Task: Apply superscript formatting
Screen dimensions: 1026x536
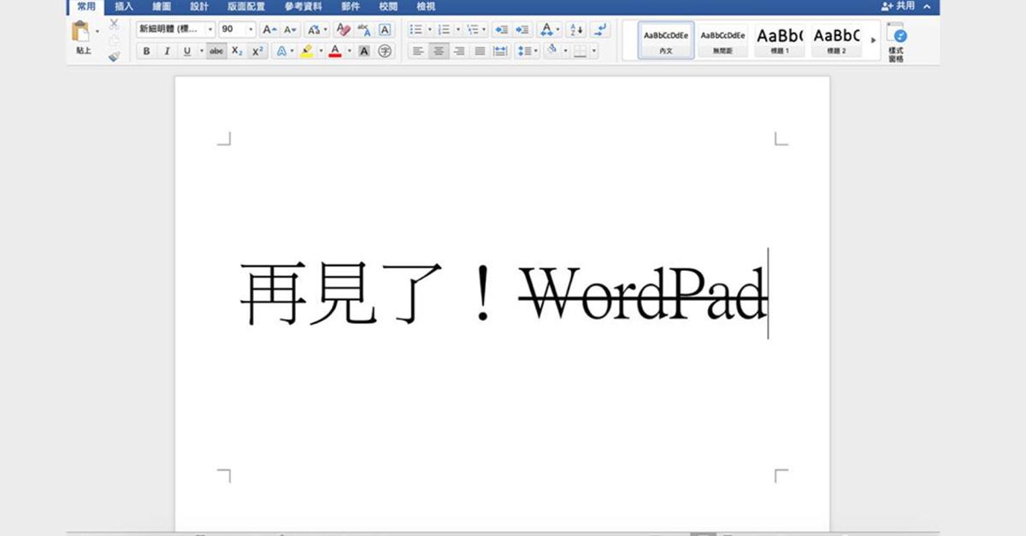Action: tap(256, 50)
